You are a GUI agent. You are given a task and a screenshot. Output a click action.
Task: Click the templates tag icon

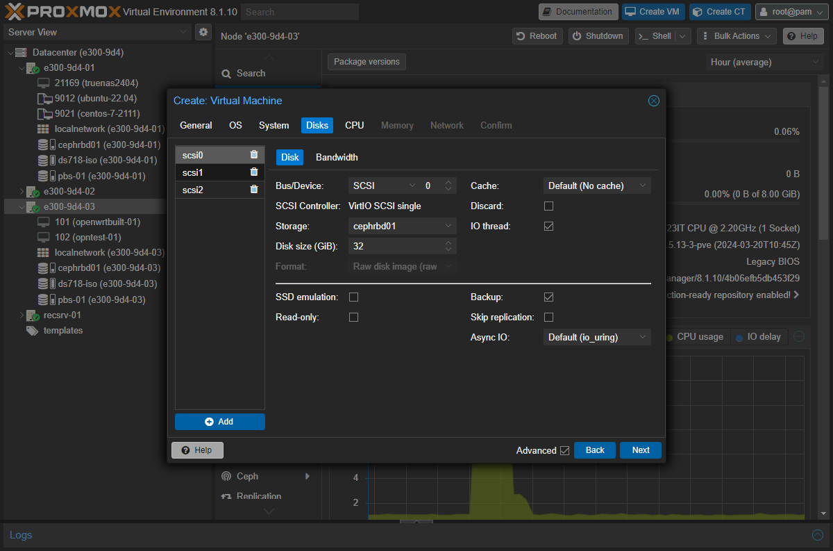[x=32, y=331]
